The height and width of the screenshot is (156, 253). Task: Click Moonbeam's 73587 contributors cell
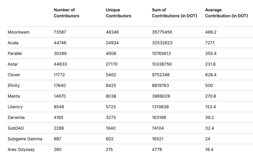(x=60, y=32)
